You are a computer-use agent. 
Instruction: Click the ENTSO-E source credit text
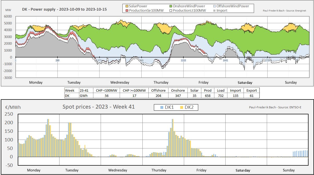coord(278,107)
